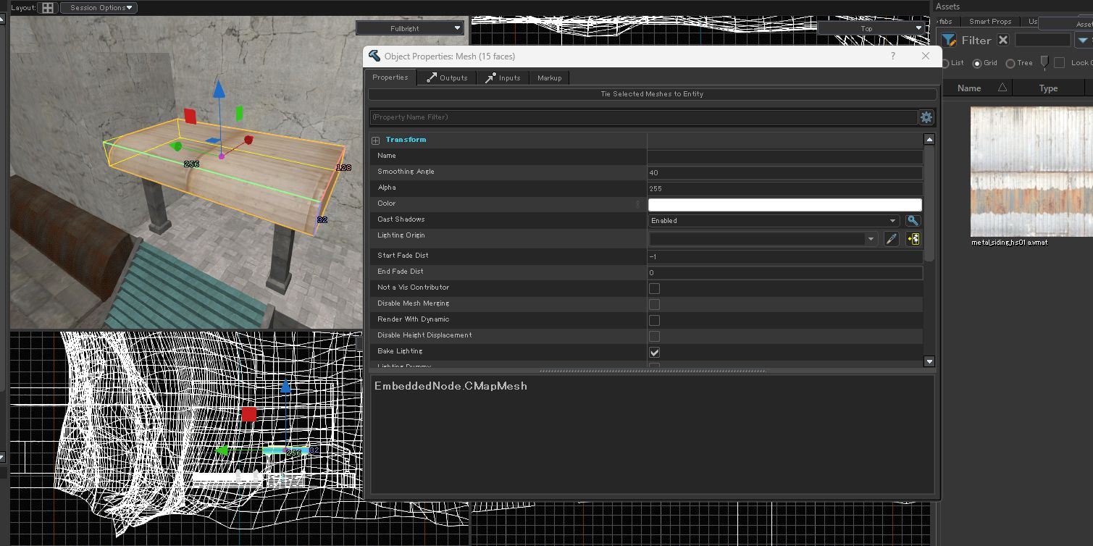Click the help question mark icon

(893, 56)
